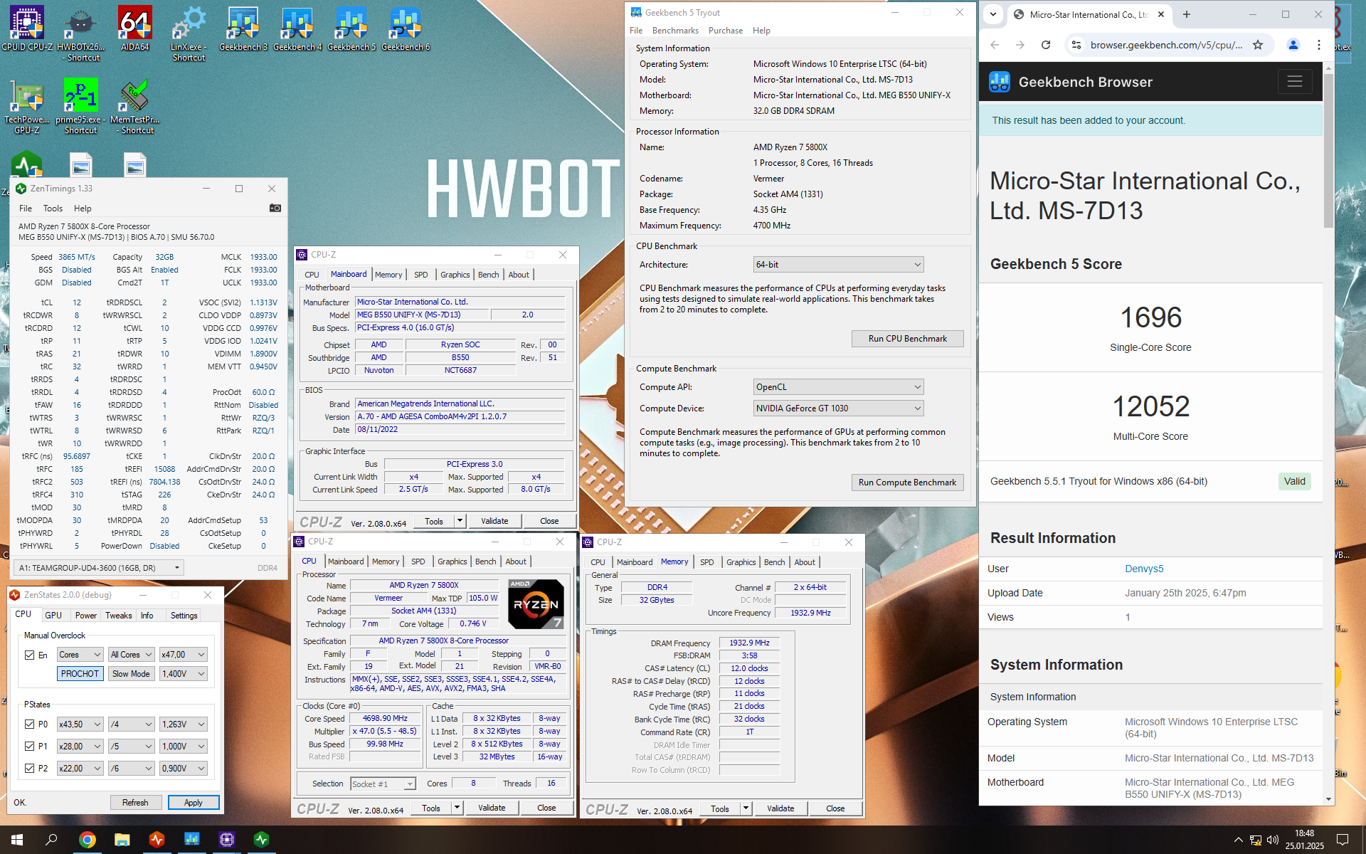
Task: Open the Denvys5 user link
Action: (x=1144, y=569)
